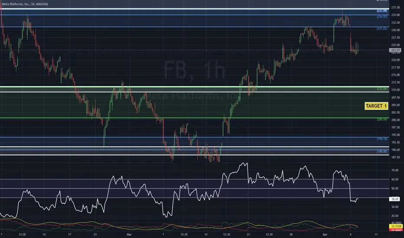Click the 197.50 price axis tick
Image resolution: width=404 pixels, height=238 pixels.
[395, 127]
